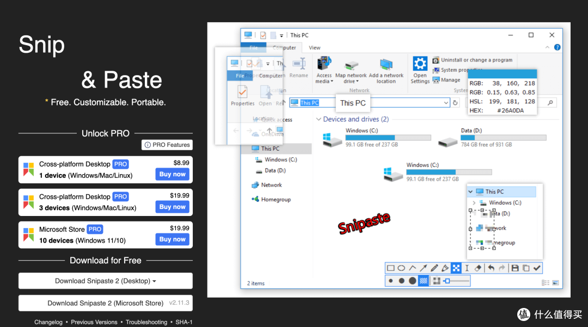Select the Text tool
588x327 pixels.
click(467, 268)
